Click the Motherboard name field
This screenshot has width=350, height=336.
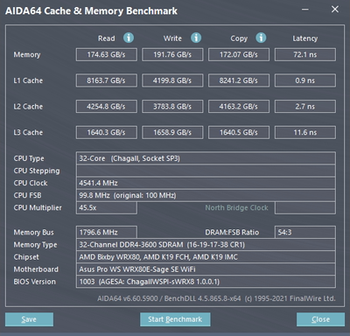[206, 269]
